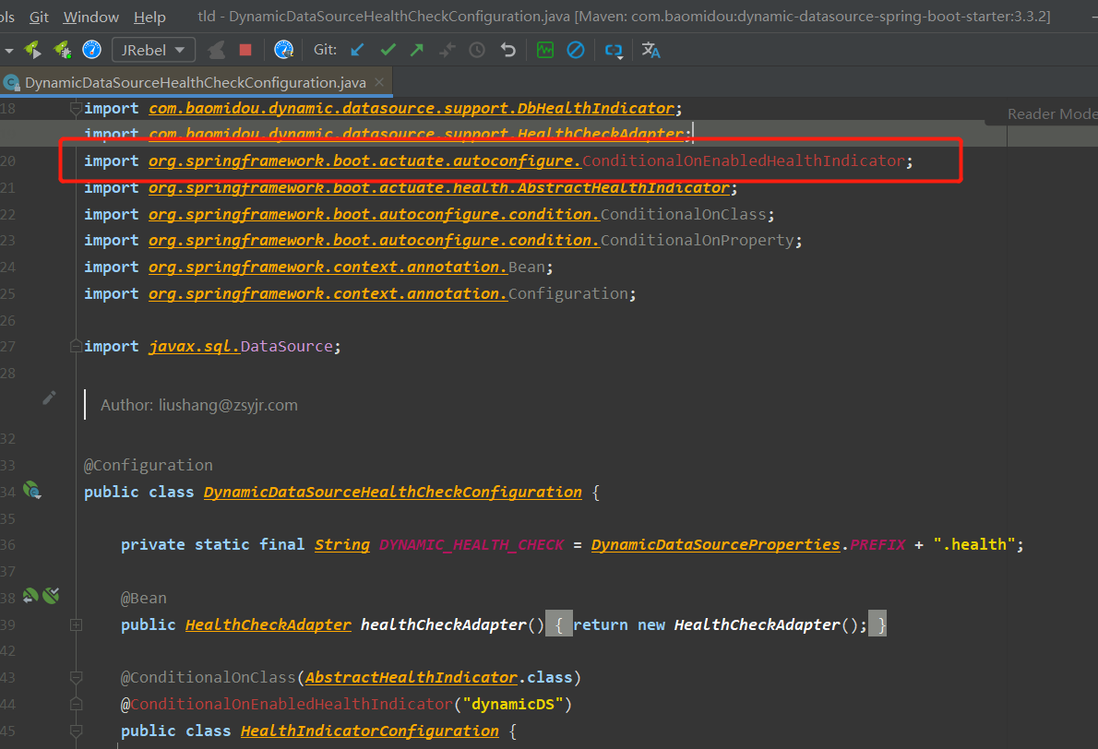Collapse the import block at line 27
The height and width of the screenshot is (749, 1098).
click(x=76, y=346)
